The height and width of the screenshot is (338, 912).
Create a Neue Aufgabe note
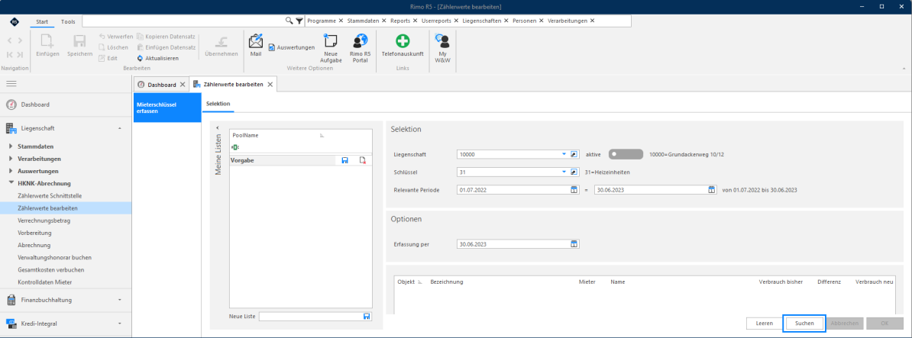(x=330, y=42)
